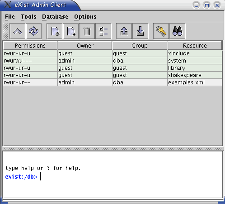Create a new collection
This screenshot has height=204, width=225.
pos(55,31)
